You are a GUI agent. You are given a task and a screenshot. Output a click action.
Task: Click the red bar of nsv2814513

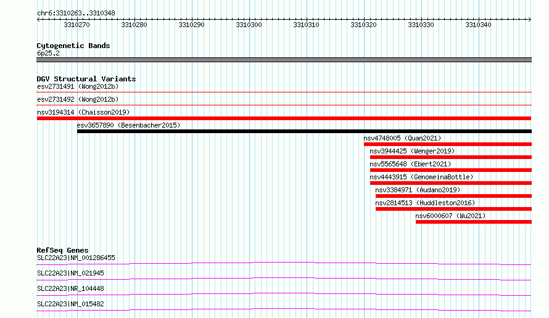[453, 209]
